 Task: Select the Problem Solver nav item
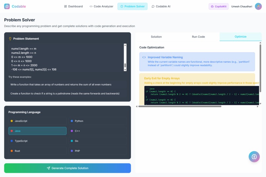pos(132,7)
